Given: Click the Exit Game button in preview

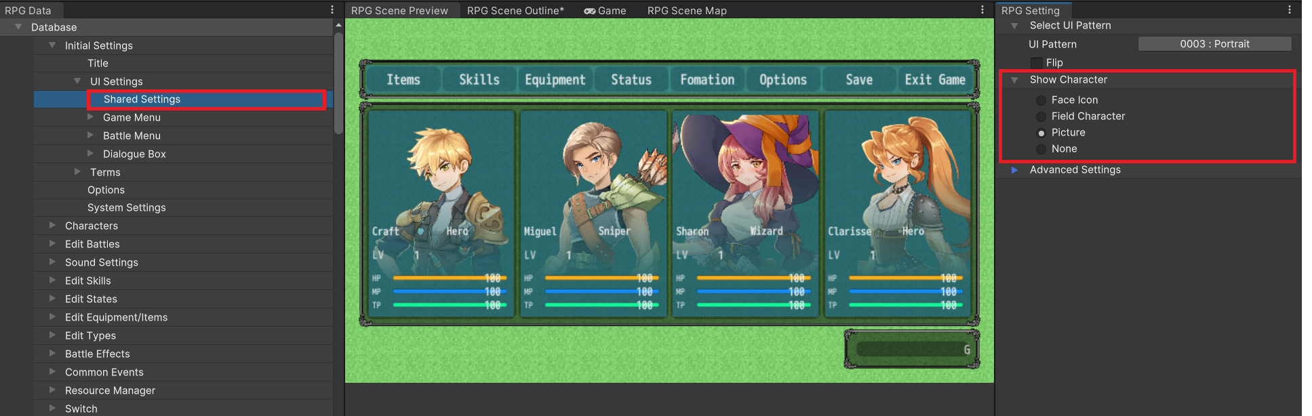Looking at the screenshot, I should coord(935,80).
